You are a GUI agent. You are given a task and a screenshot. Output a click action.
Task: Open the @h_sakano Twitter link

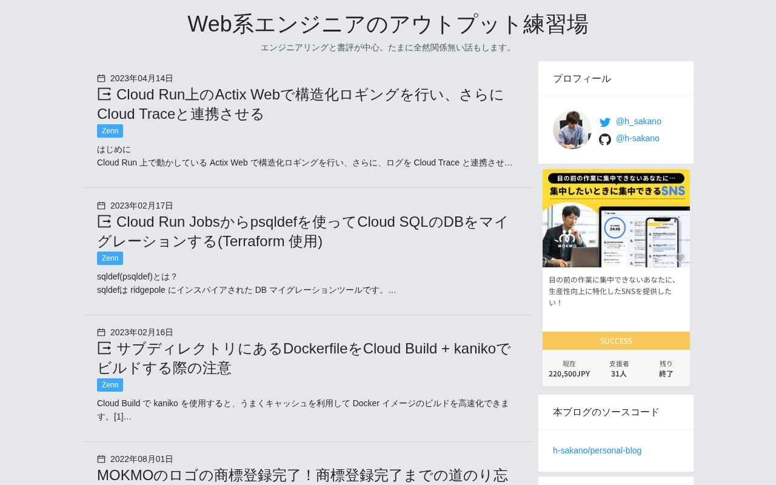(638, 121)
